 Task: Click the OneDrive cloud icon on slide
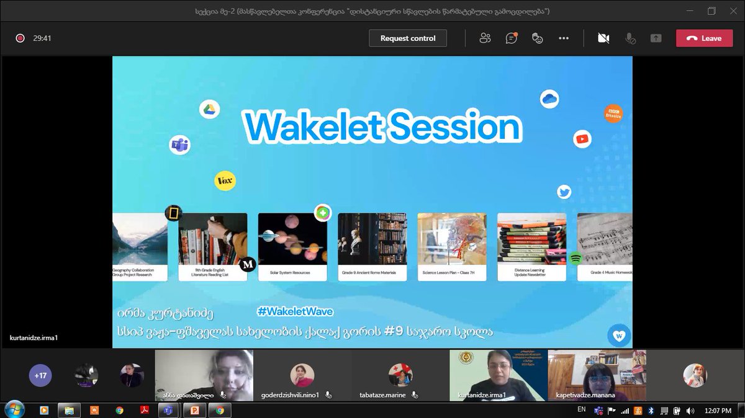click(x=549, y=98)
